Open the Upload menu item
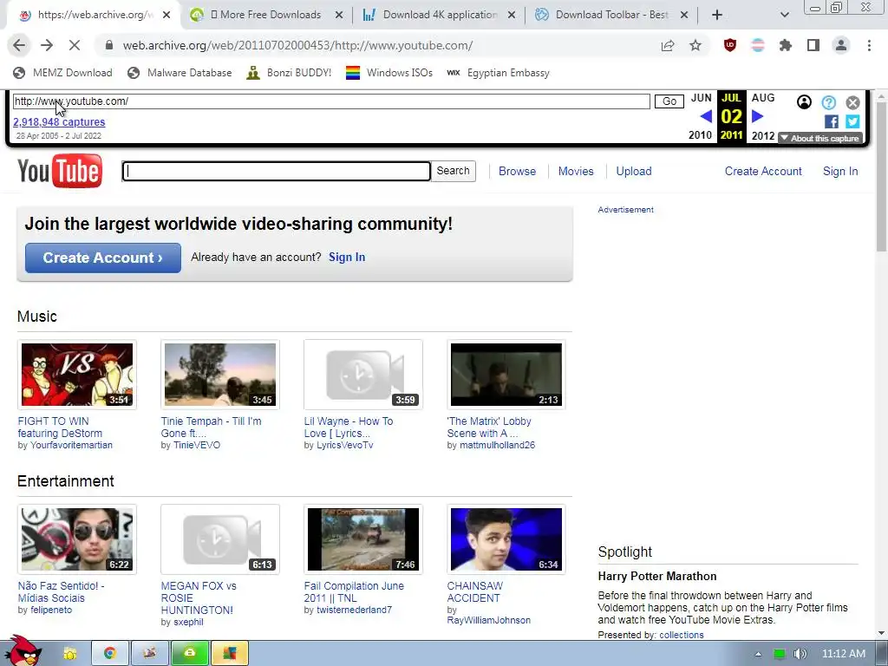Screen dimensions: 888x666 pos(634,171)
